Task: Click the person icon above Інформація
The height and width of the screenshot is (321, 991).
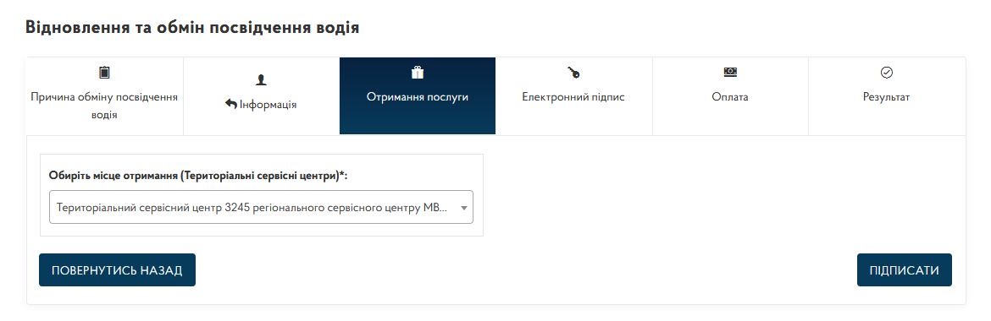Action: 261,79
